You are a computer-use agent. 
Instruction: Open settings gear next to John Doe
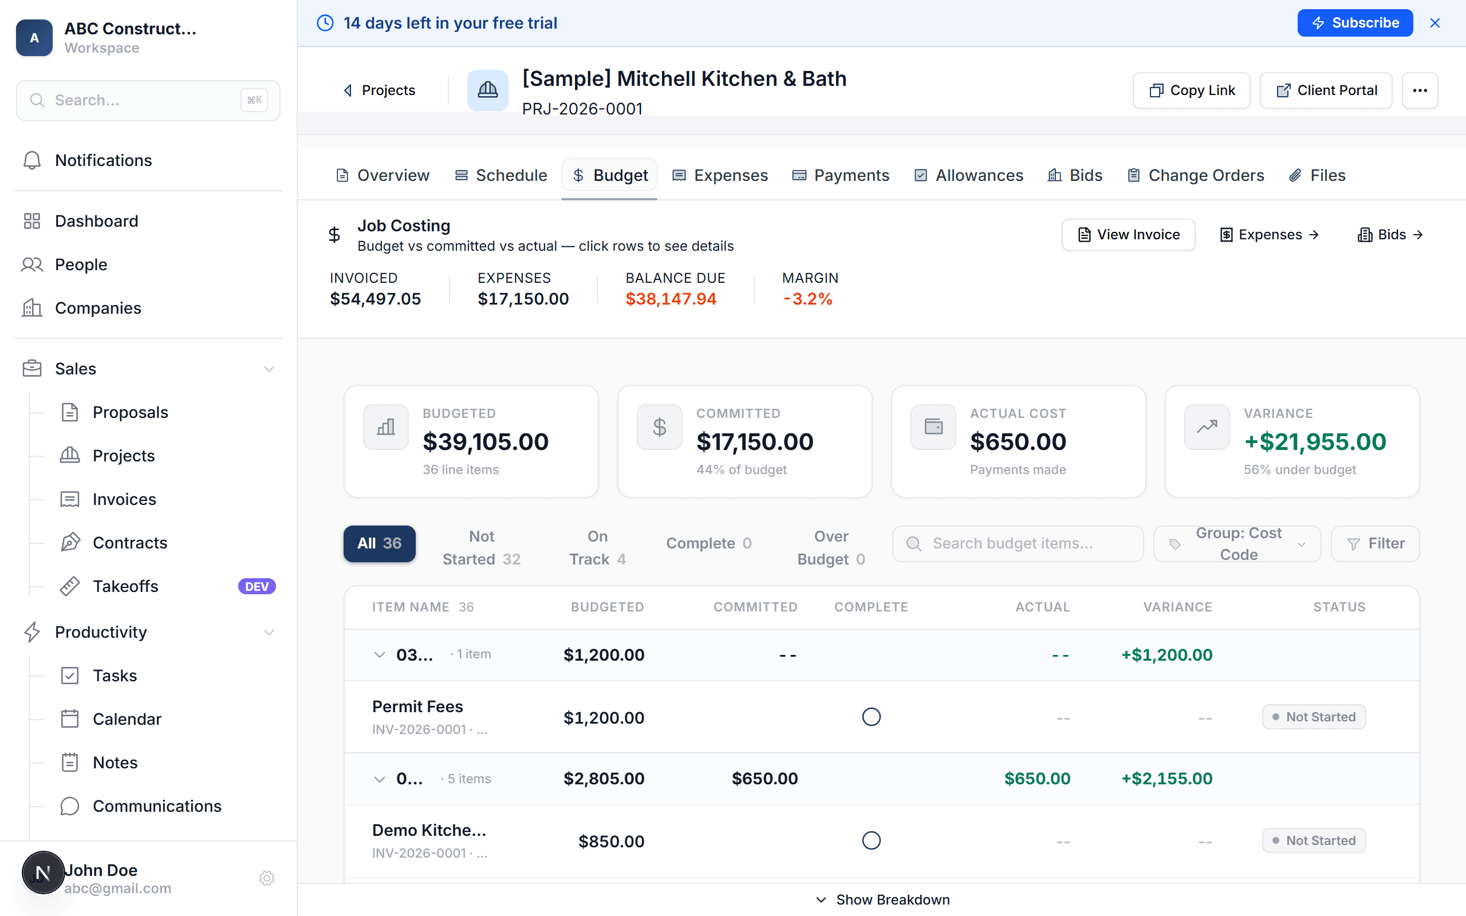tap(266, 878)
